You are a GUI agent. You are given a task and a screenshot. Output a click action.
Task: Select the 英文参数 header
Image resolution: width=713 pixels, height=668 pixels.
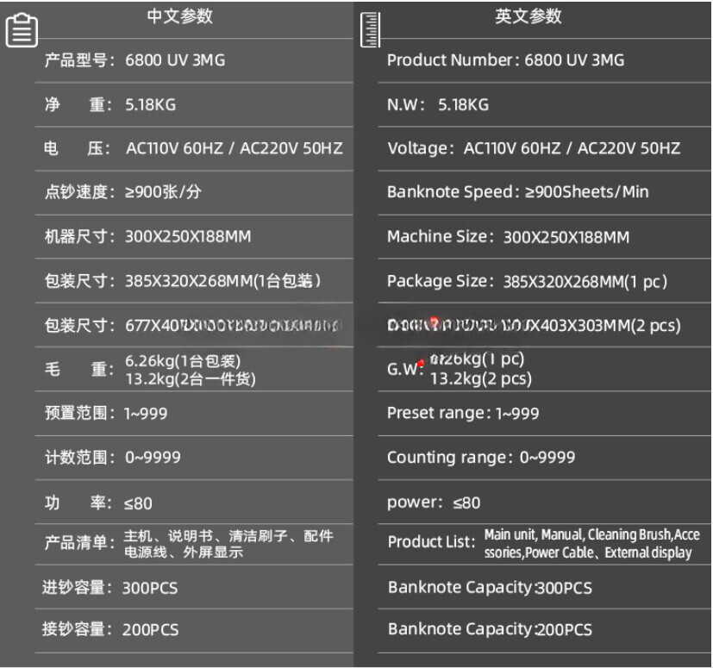pyautogui.click(x=528, y=16)
